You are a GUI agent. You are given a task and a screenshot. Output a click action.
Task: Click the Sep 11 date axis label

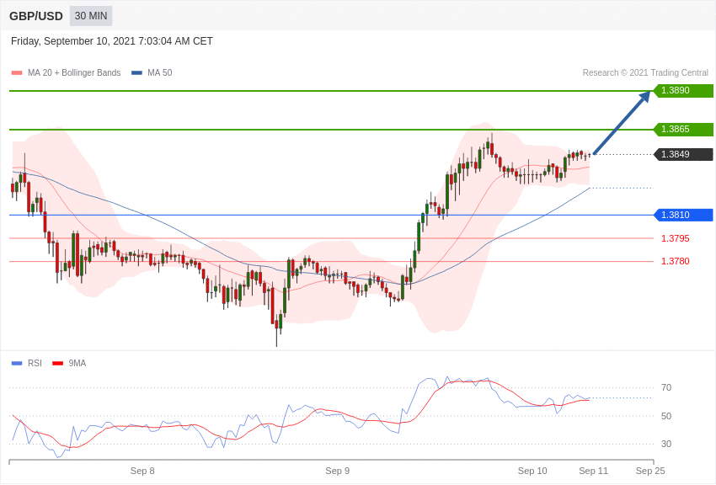pos(594,471)
